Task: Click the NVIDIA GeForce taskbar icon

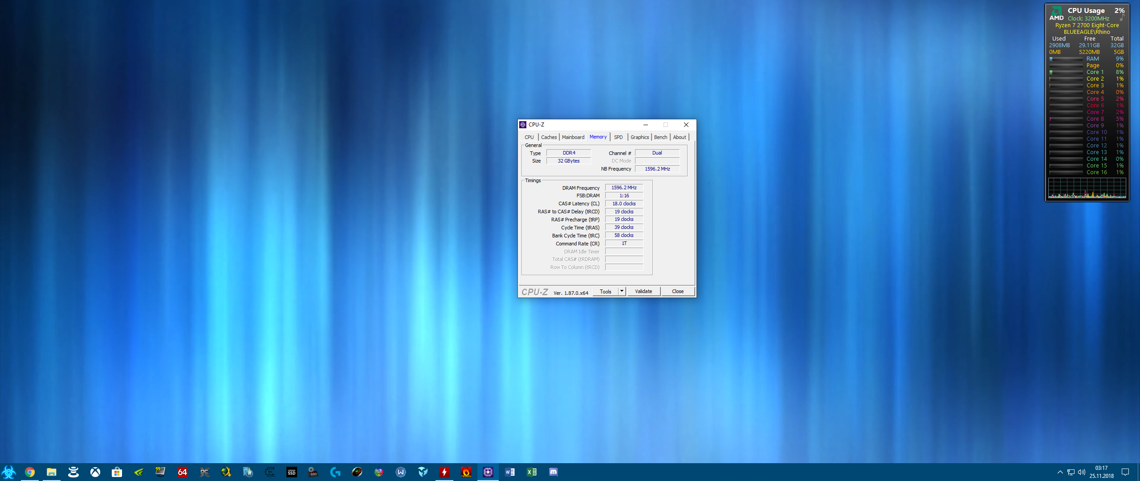Action: pyautogui.click(x=139, y=472)
